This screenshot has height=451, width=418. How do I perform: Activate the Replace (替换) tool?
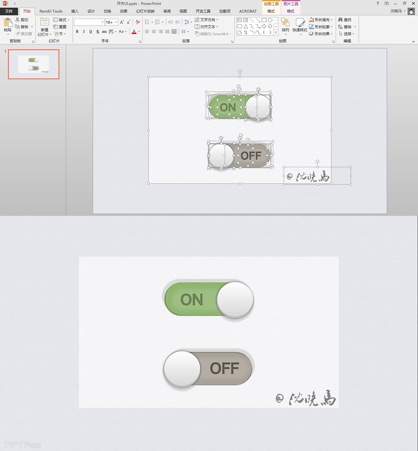(x=346, y=27)
